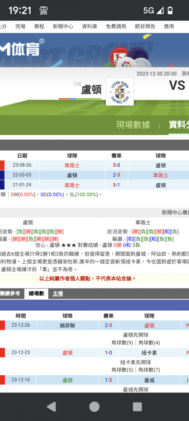Select the 主場 tab

[58, 293]
